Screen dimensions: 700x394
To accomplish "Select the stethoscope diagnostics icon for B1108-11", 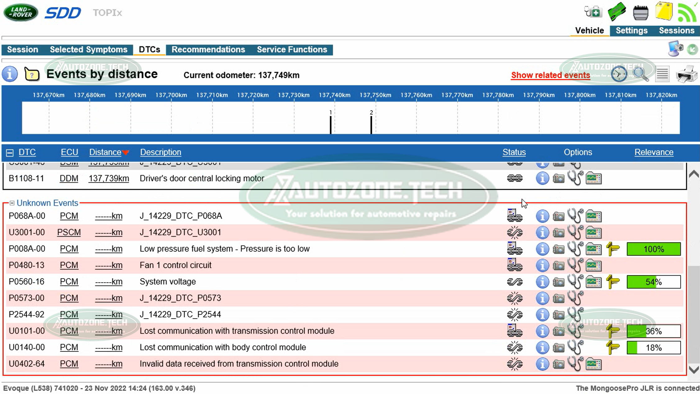I will pos(576,178).
